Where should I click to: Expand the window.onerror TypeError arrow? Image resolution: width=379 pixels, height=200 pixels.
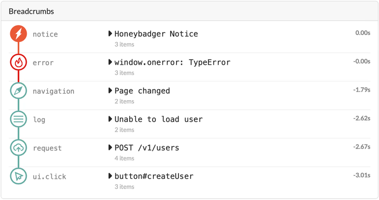click(110, 62)
